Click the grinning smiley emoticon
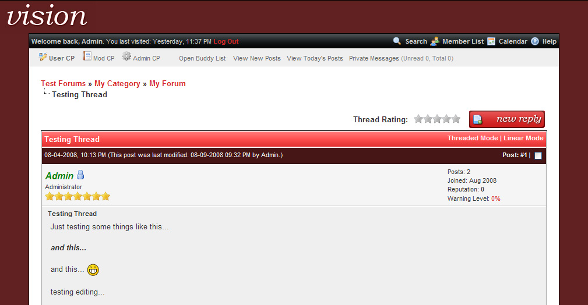The height and width of the screenshot is (305, 588). [93, 269]
